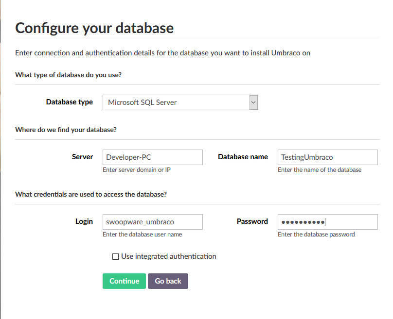Screen dimensions: 393x319
Task: Click the intro sentence about installing Umbraco
Action: pyautogui.click(x=162, y=53)
